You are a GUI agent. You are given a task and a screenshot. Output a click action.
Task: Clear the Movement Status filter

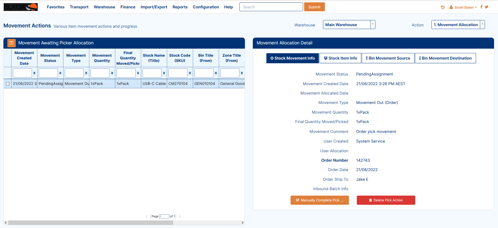click(60, 73)
